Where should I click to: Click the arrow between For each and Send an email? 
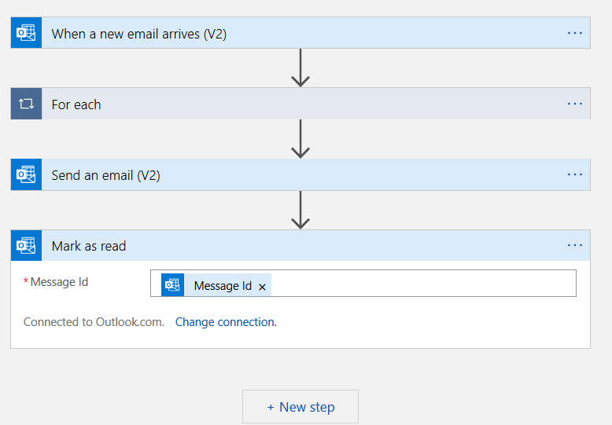click(300, 139)
